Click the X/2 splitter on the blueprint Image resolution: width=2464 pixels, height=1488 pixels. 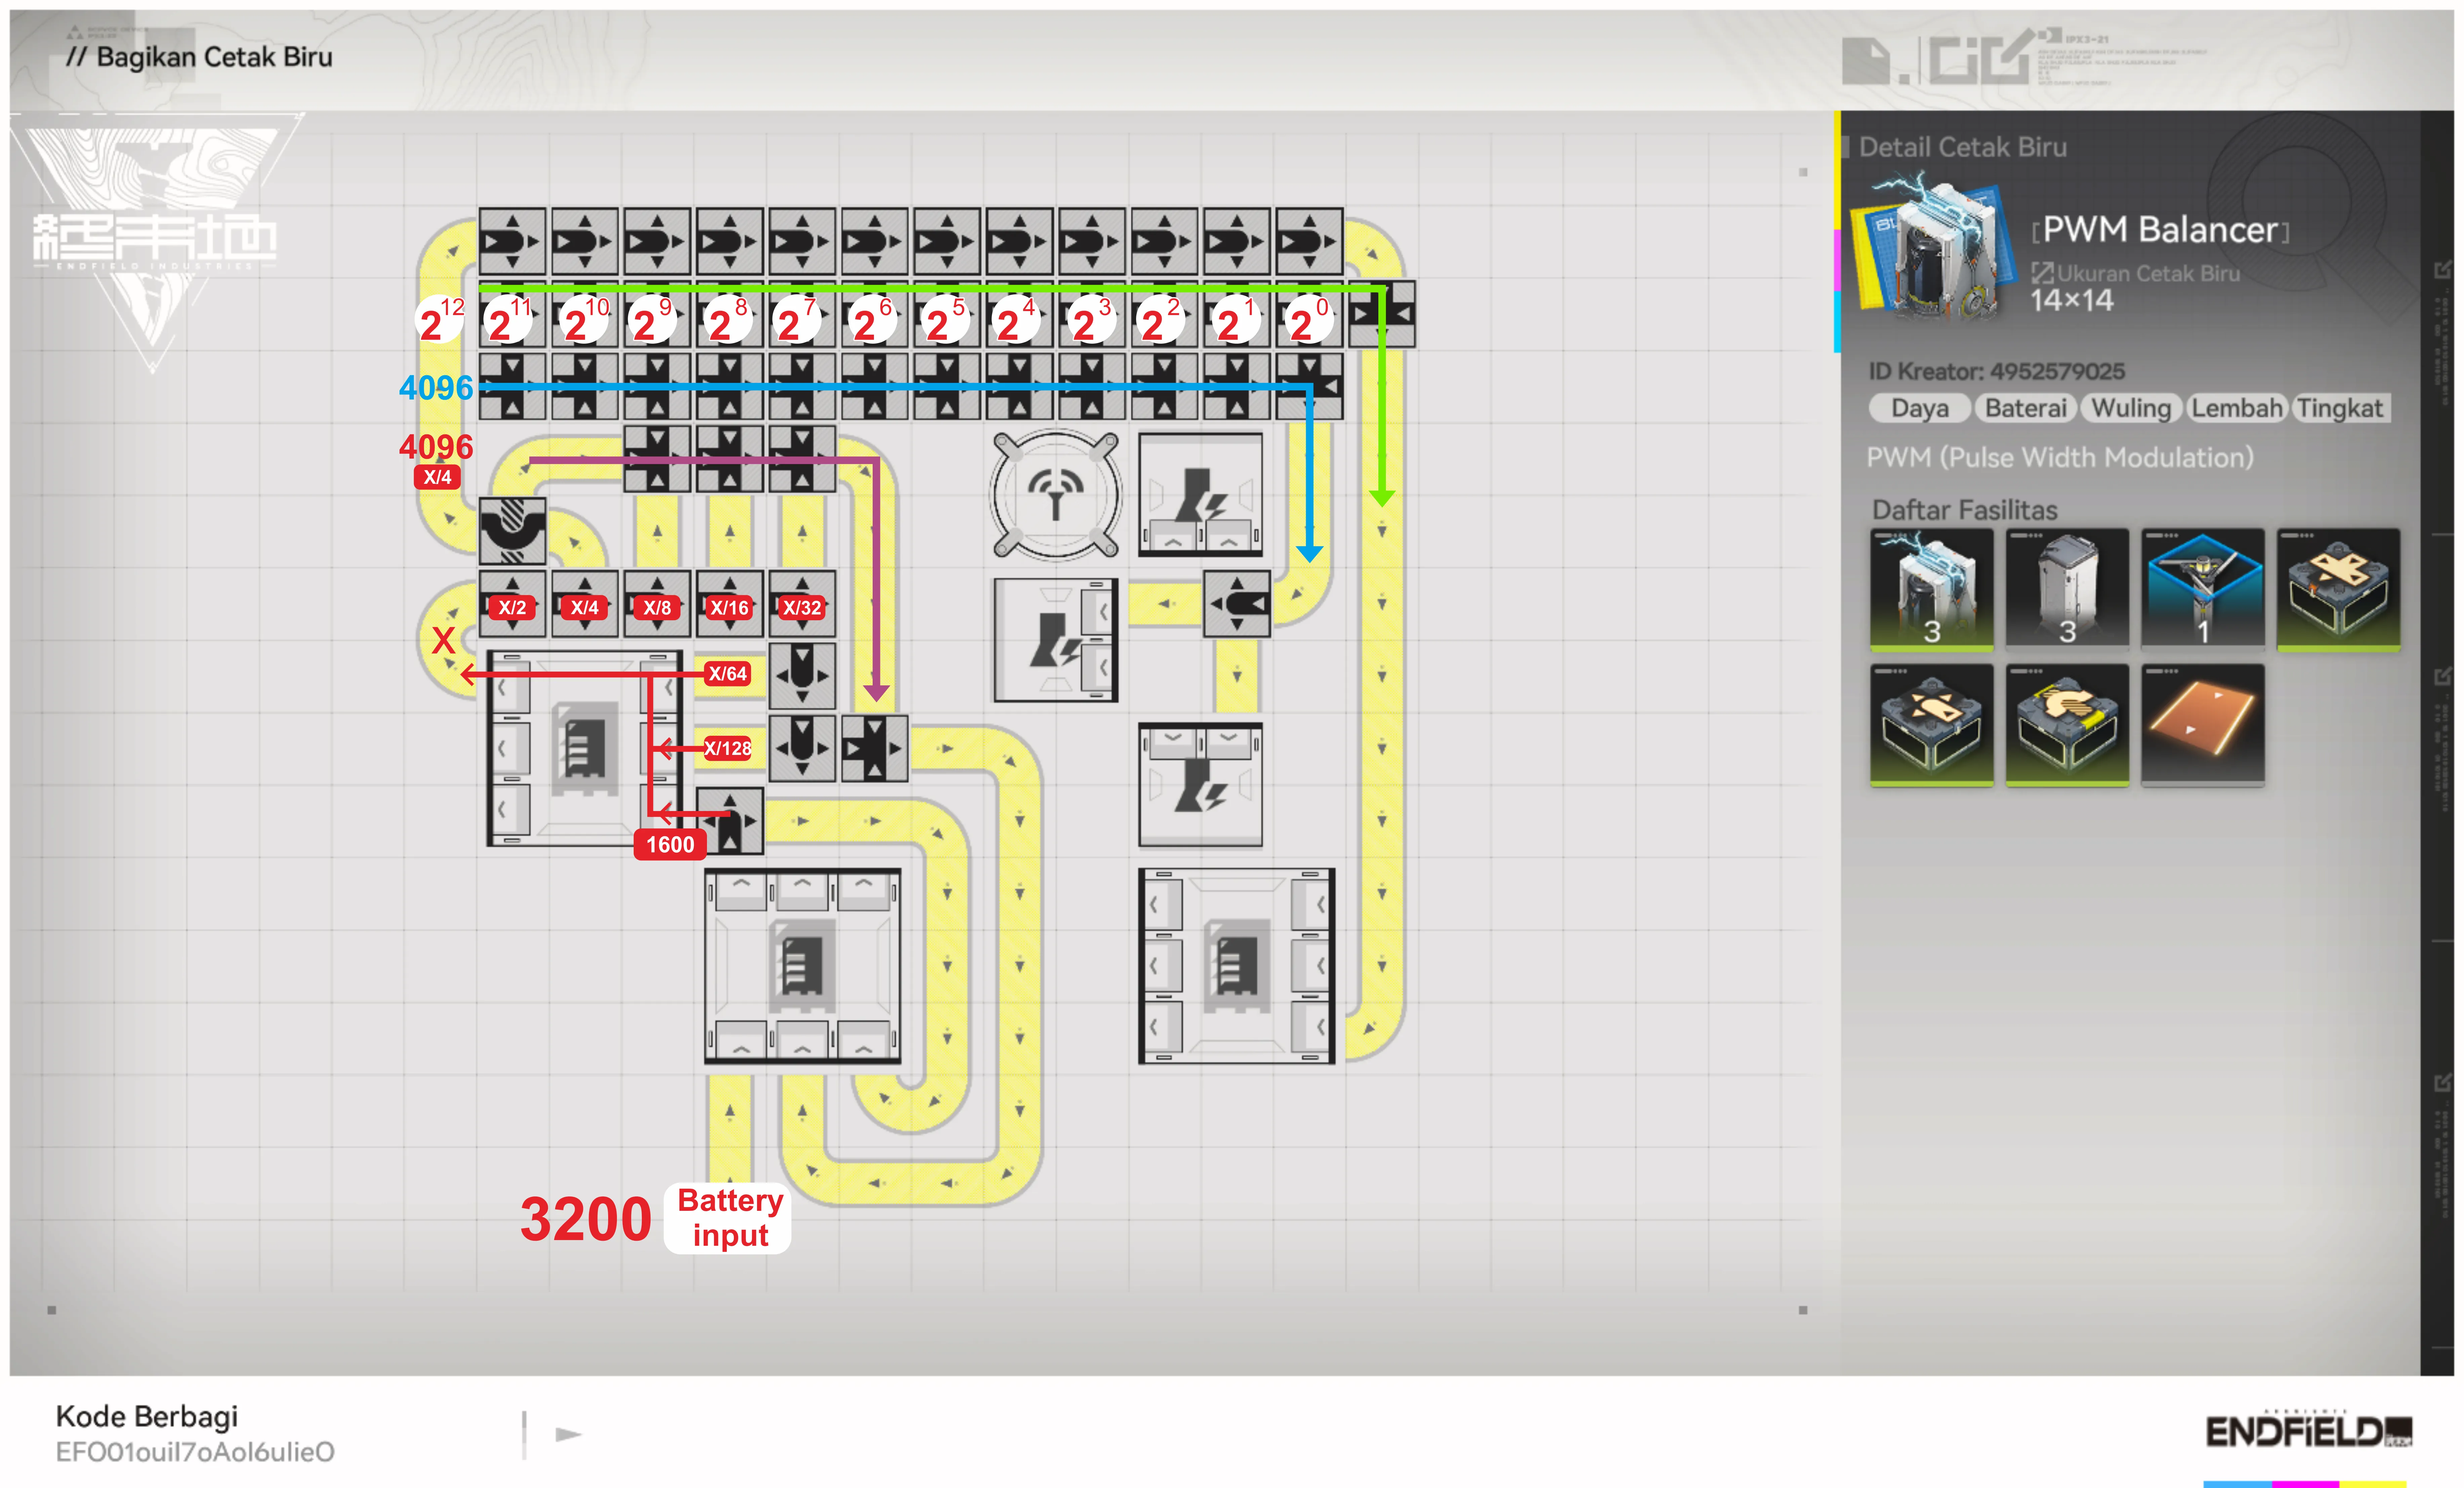512,606
